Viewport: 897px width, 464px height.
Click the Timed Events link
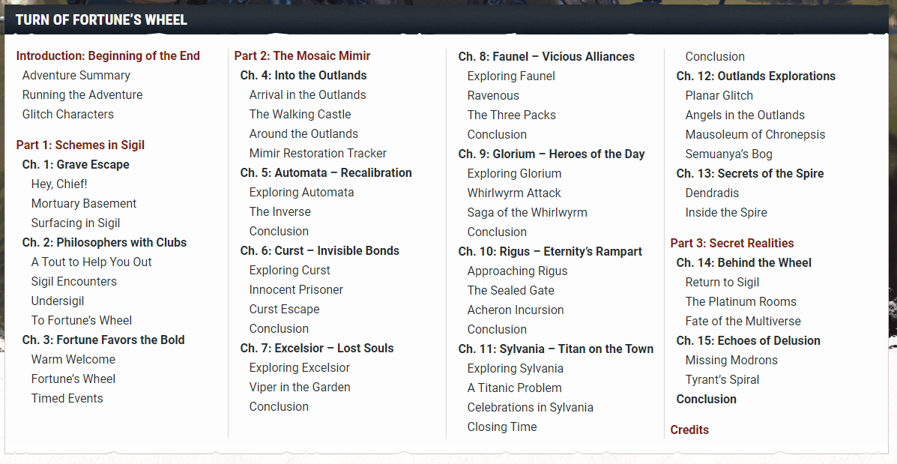click(67, 399)
